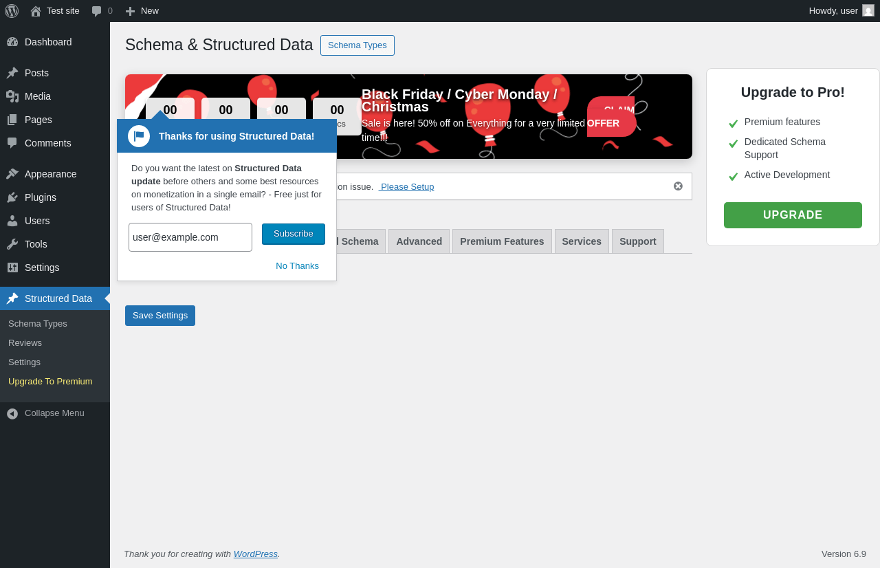Screen dimensions: 880x568
Task: Select the Support tab
Action: point(637,241)
